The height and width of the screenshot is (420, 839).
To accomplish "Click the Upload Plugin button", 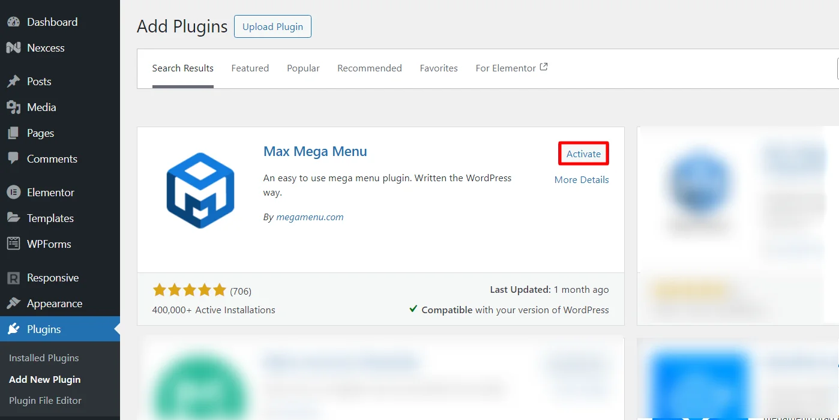I will click(272, 26).
